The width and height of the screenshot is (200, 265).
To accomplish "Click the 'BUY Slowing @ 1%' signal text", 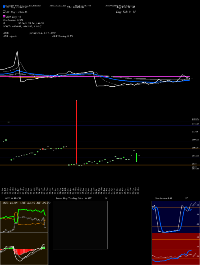I will [x=63, y=36].
